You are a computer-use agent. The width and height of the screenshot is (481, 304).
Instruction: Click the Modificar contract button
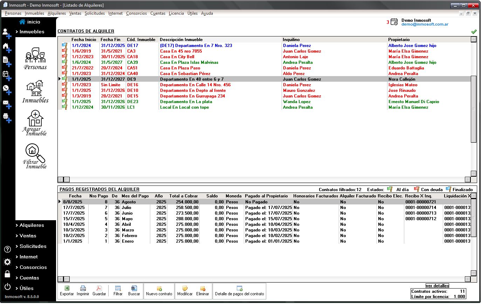pyautogui.click(x=185, y=291)
